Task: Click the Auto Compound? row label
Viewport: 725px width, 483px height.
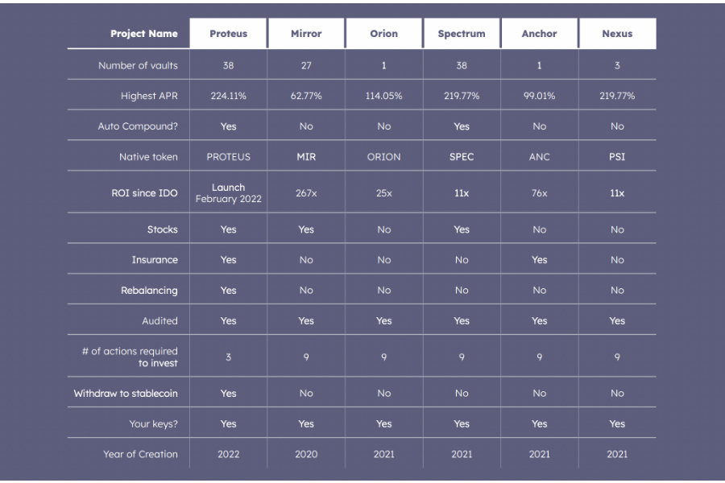Action: [138, 126]
